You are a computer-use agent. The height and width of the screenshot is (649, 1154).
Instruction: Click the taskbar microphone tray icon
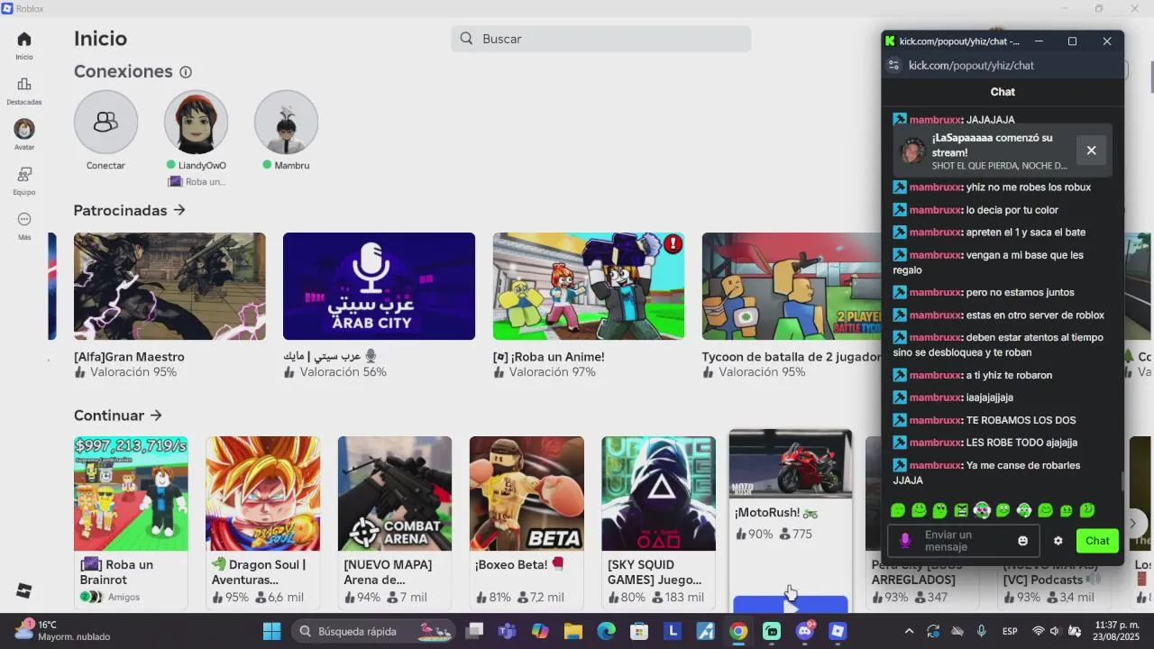pyautogui.click(x=982, y=631)
